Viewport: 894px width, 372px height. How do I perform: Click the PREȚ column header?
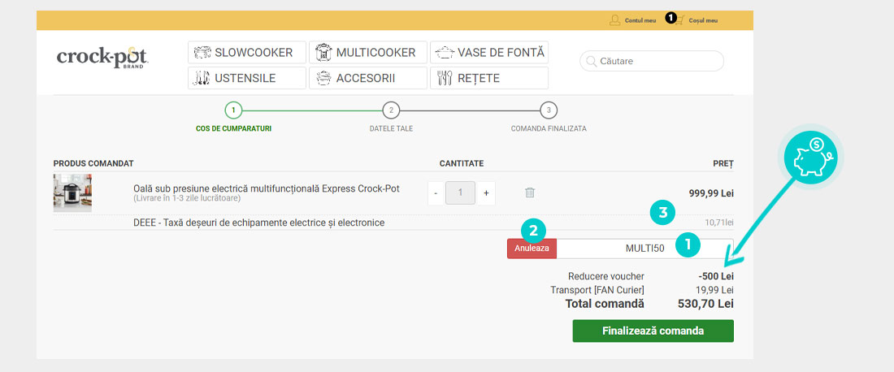click(x=723, y=163)
